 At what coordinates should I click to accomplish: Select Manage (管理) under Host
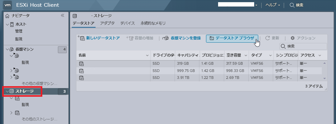[19, 31]
